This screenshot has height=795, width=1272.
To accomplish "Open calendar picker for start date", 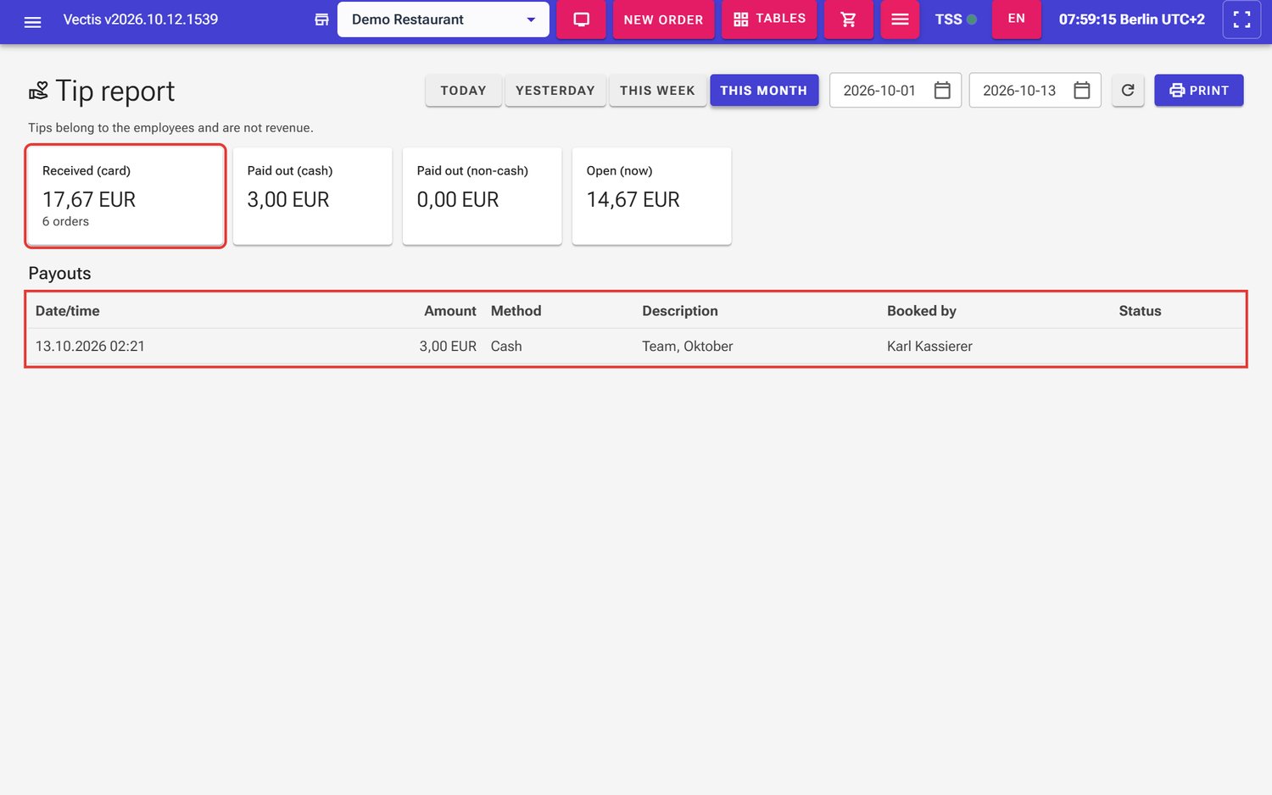I will 942,91.
